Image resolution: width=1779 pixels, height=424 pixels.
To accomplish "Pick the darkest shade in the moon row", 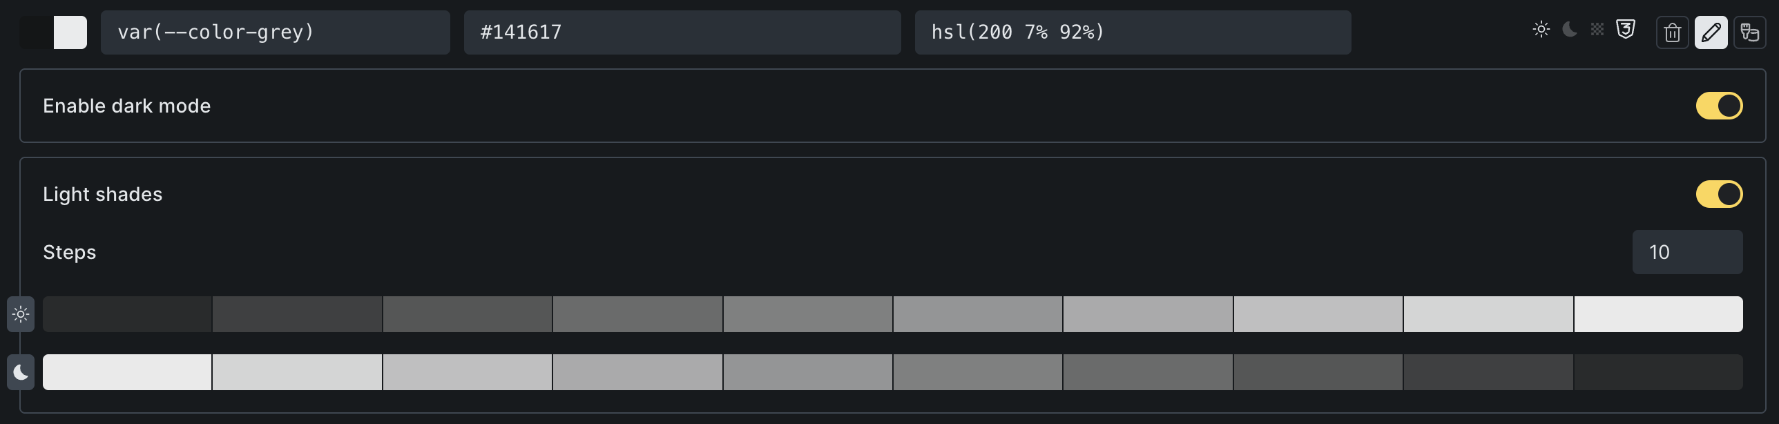I will [x=1658, y=372].
